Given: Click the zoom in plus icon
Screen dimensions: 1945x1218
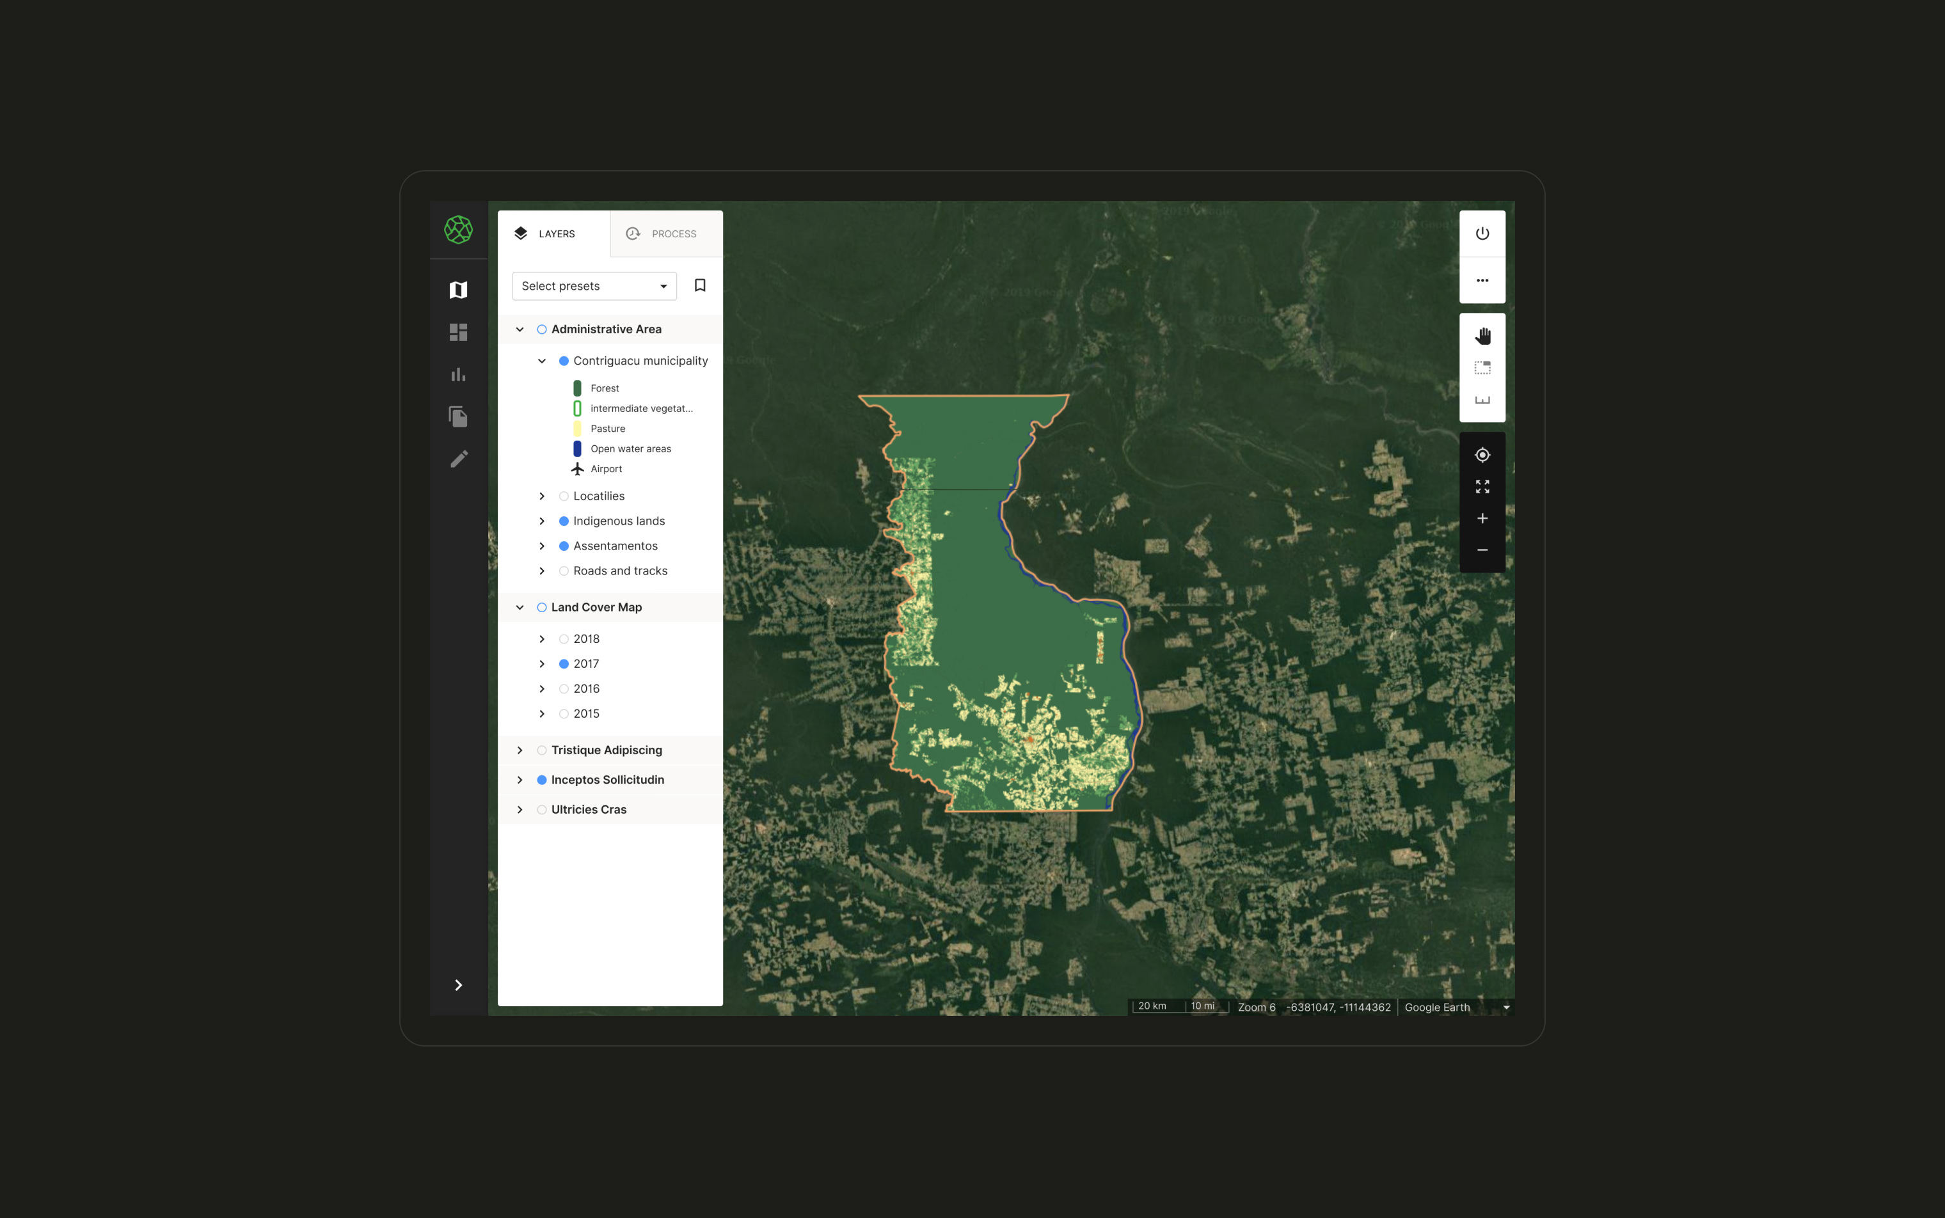Looking at the screenshot, I should click(1483, 518).
